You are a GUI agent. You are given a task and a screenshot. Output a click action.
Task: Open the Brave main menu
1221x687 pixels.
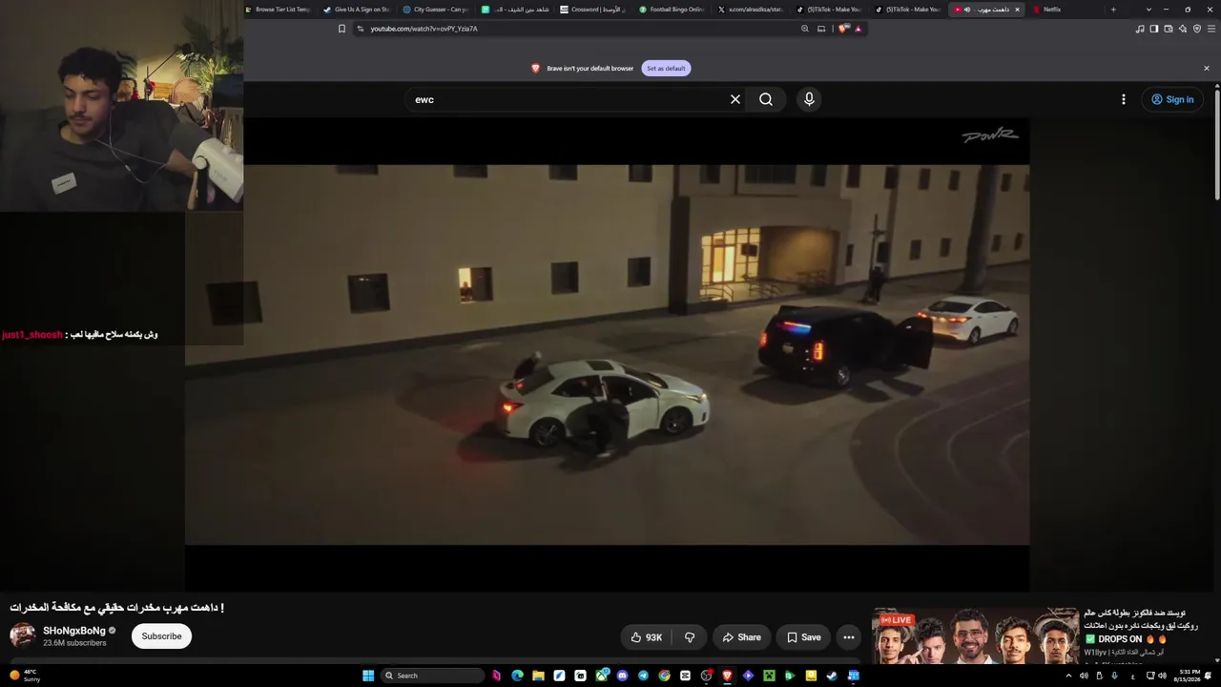[x=1211, y=29]
